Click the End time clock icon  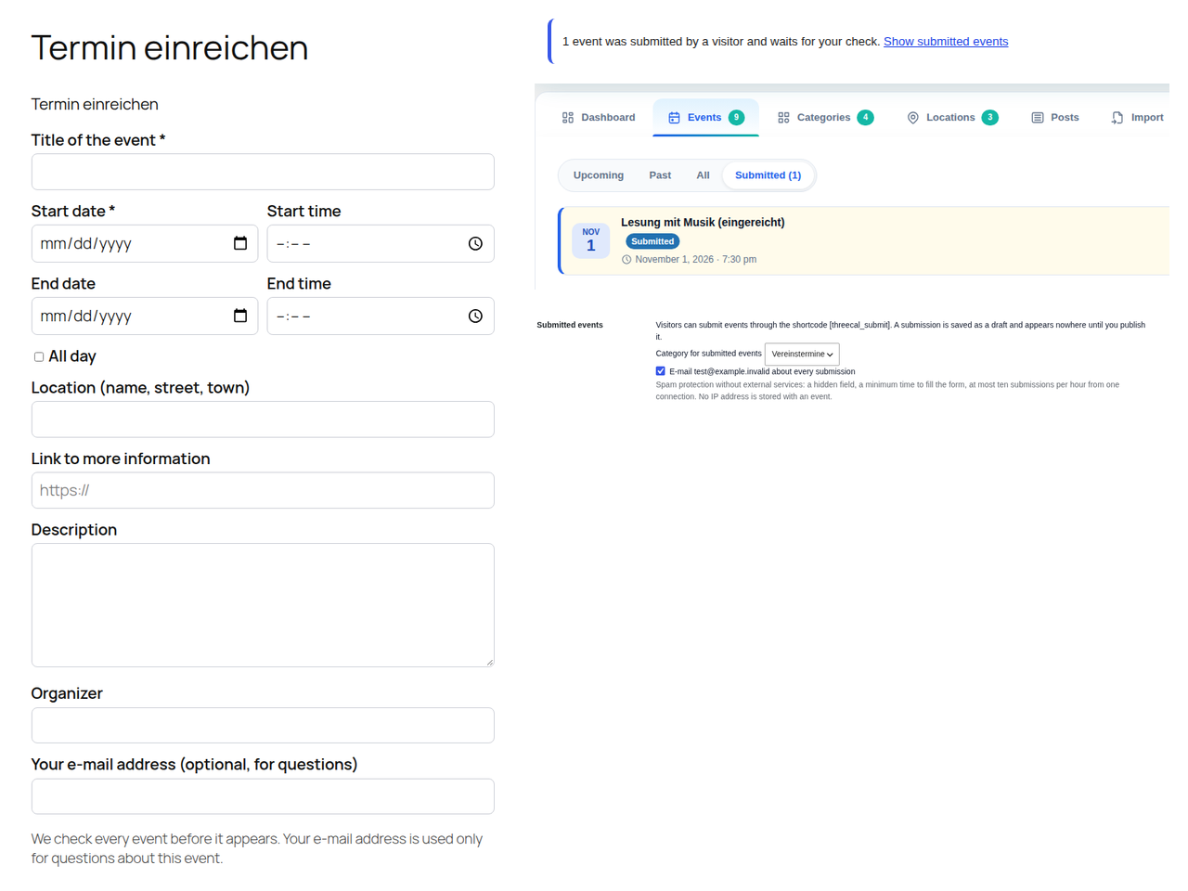coord(475,316)
